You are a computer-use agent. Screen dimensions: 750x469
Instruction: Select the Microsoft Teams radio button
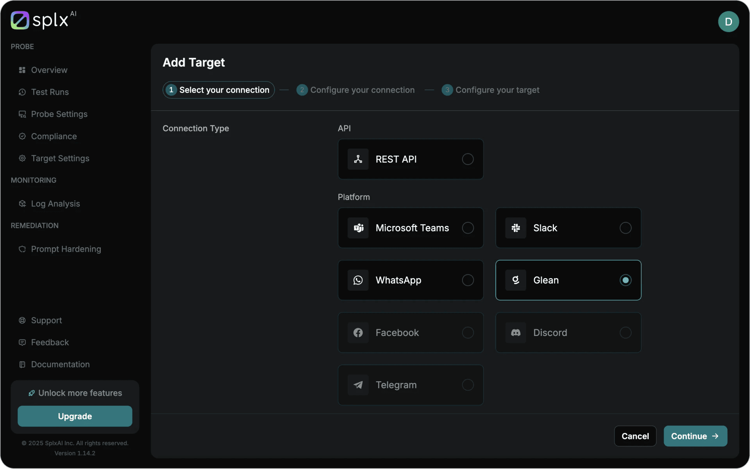coord(468,228)
